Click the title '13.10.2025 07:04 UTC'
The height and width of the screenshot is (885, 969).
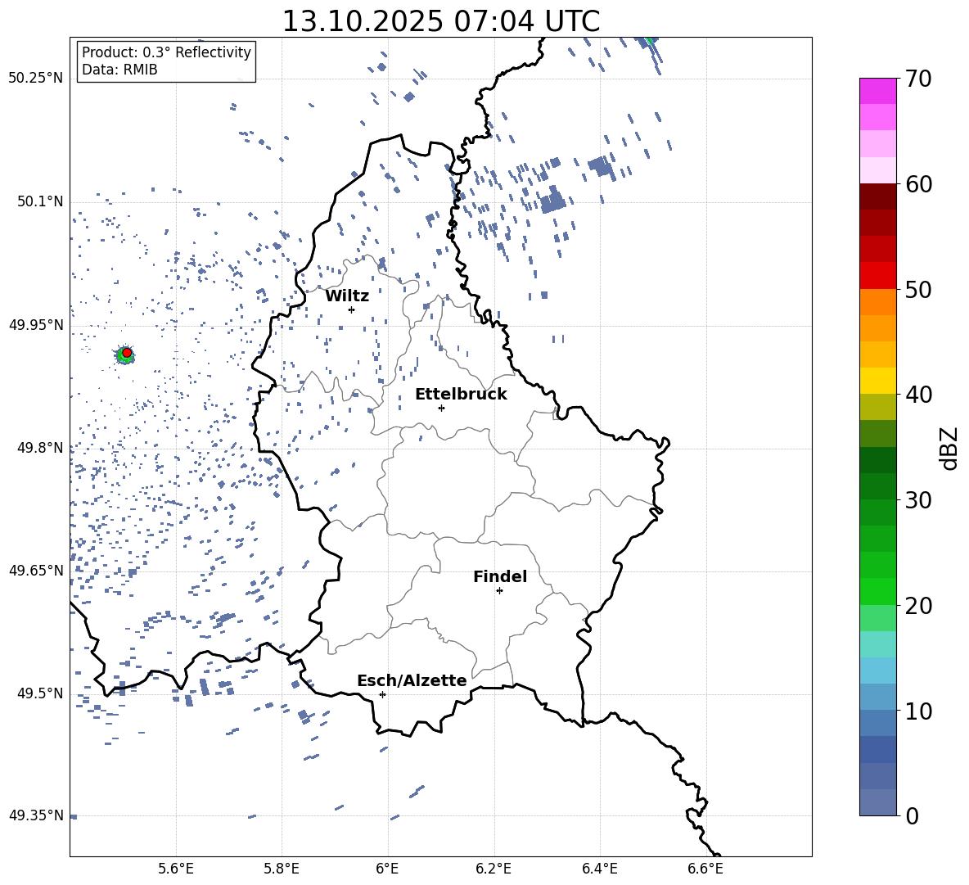coord(440,21)
